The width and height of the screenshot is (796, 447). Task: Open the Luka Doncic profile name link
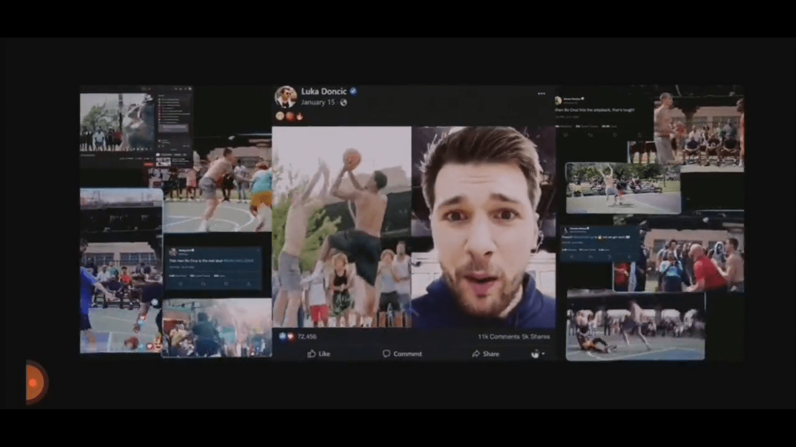[323, 91]
